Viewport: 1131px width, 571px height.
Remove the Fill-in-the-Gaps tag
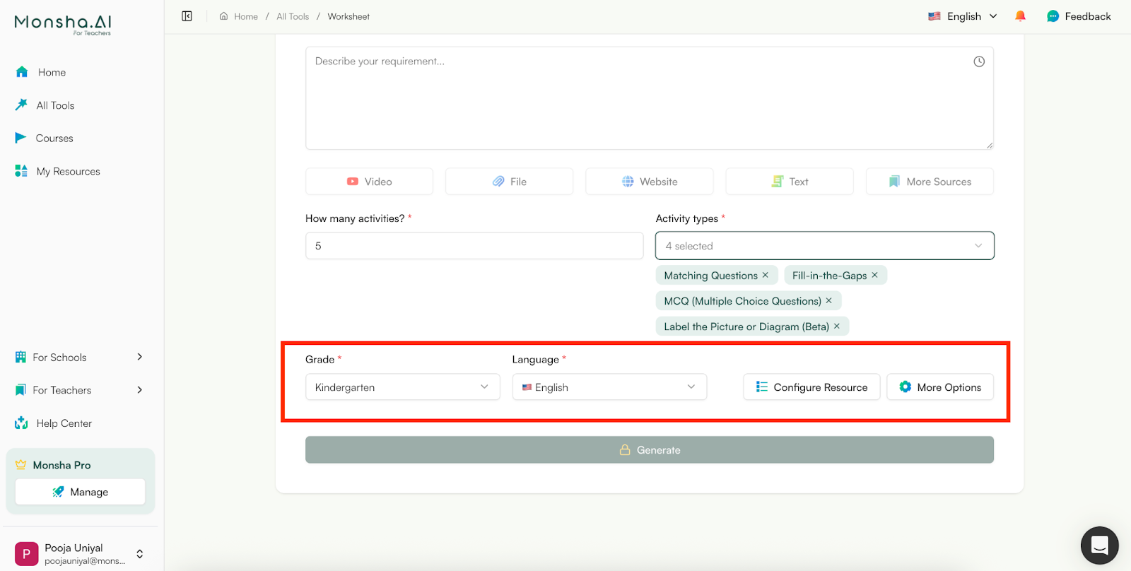874,275
